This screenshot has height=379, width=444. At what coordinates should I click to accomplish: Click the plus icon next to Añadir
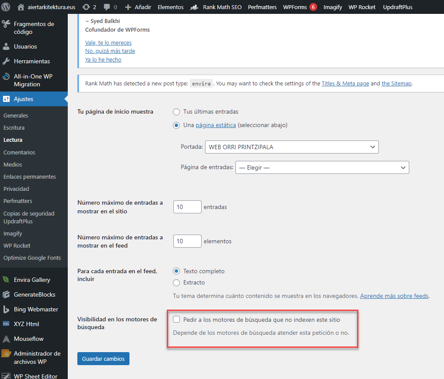128,7
